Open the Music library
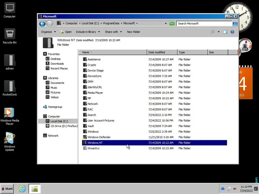Screen dimensions: 259x194 coord(54,88)
